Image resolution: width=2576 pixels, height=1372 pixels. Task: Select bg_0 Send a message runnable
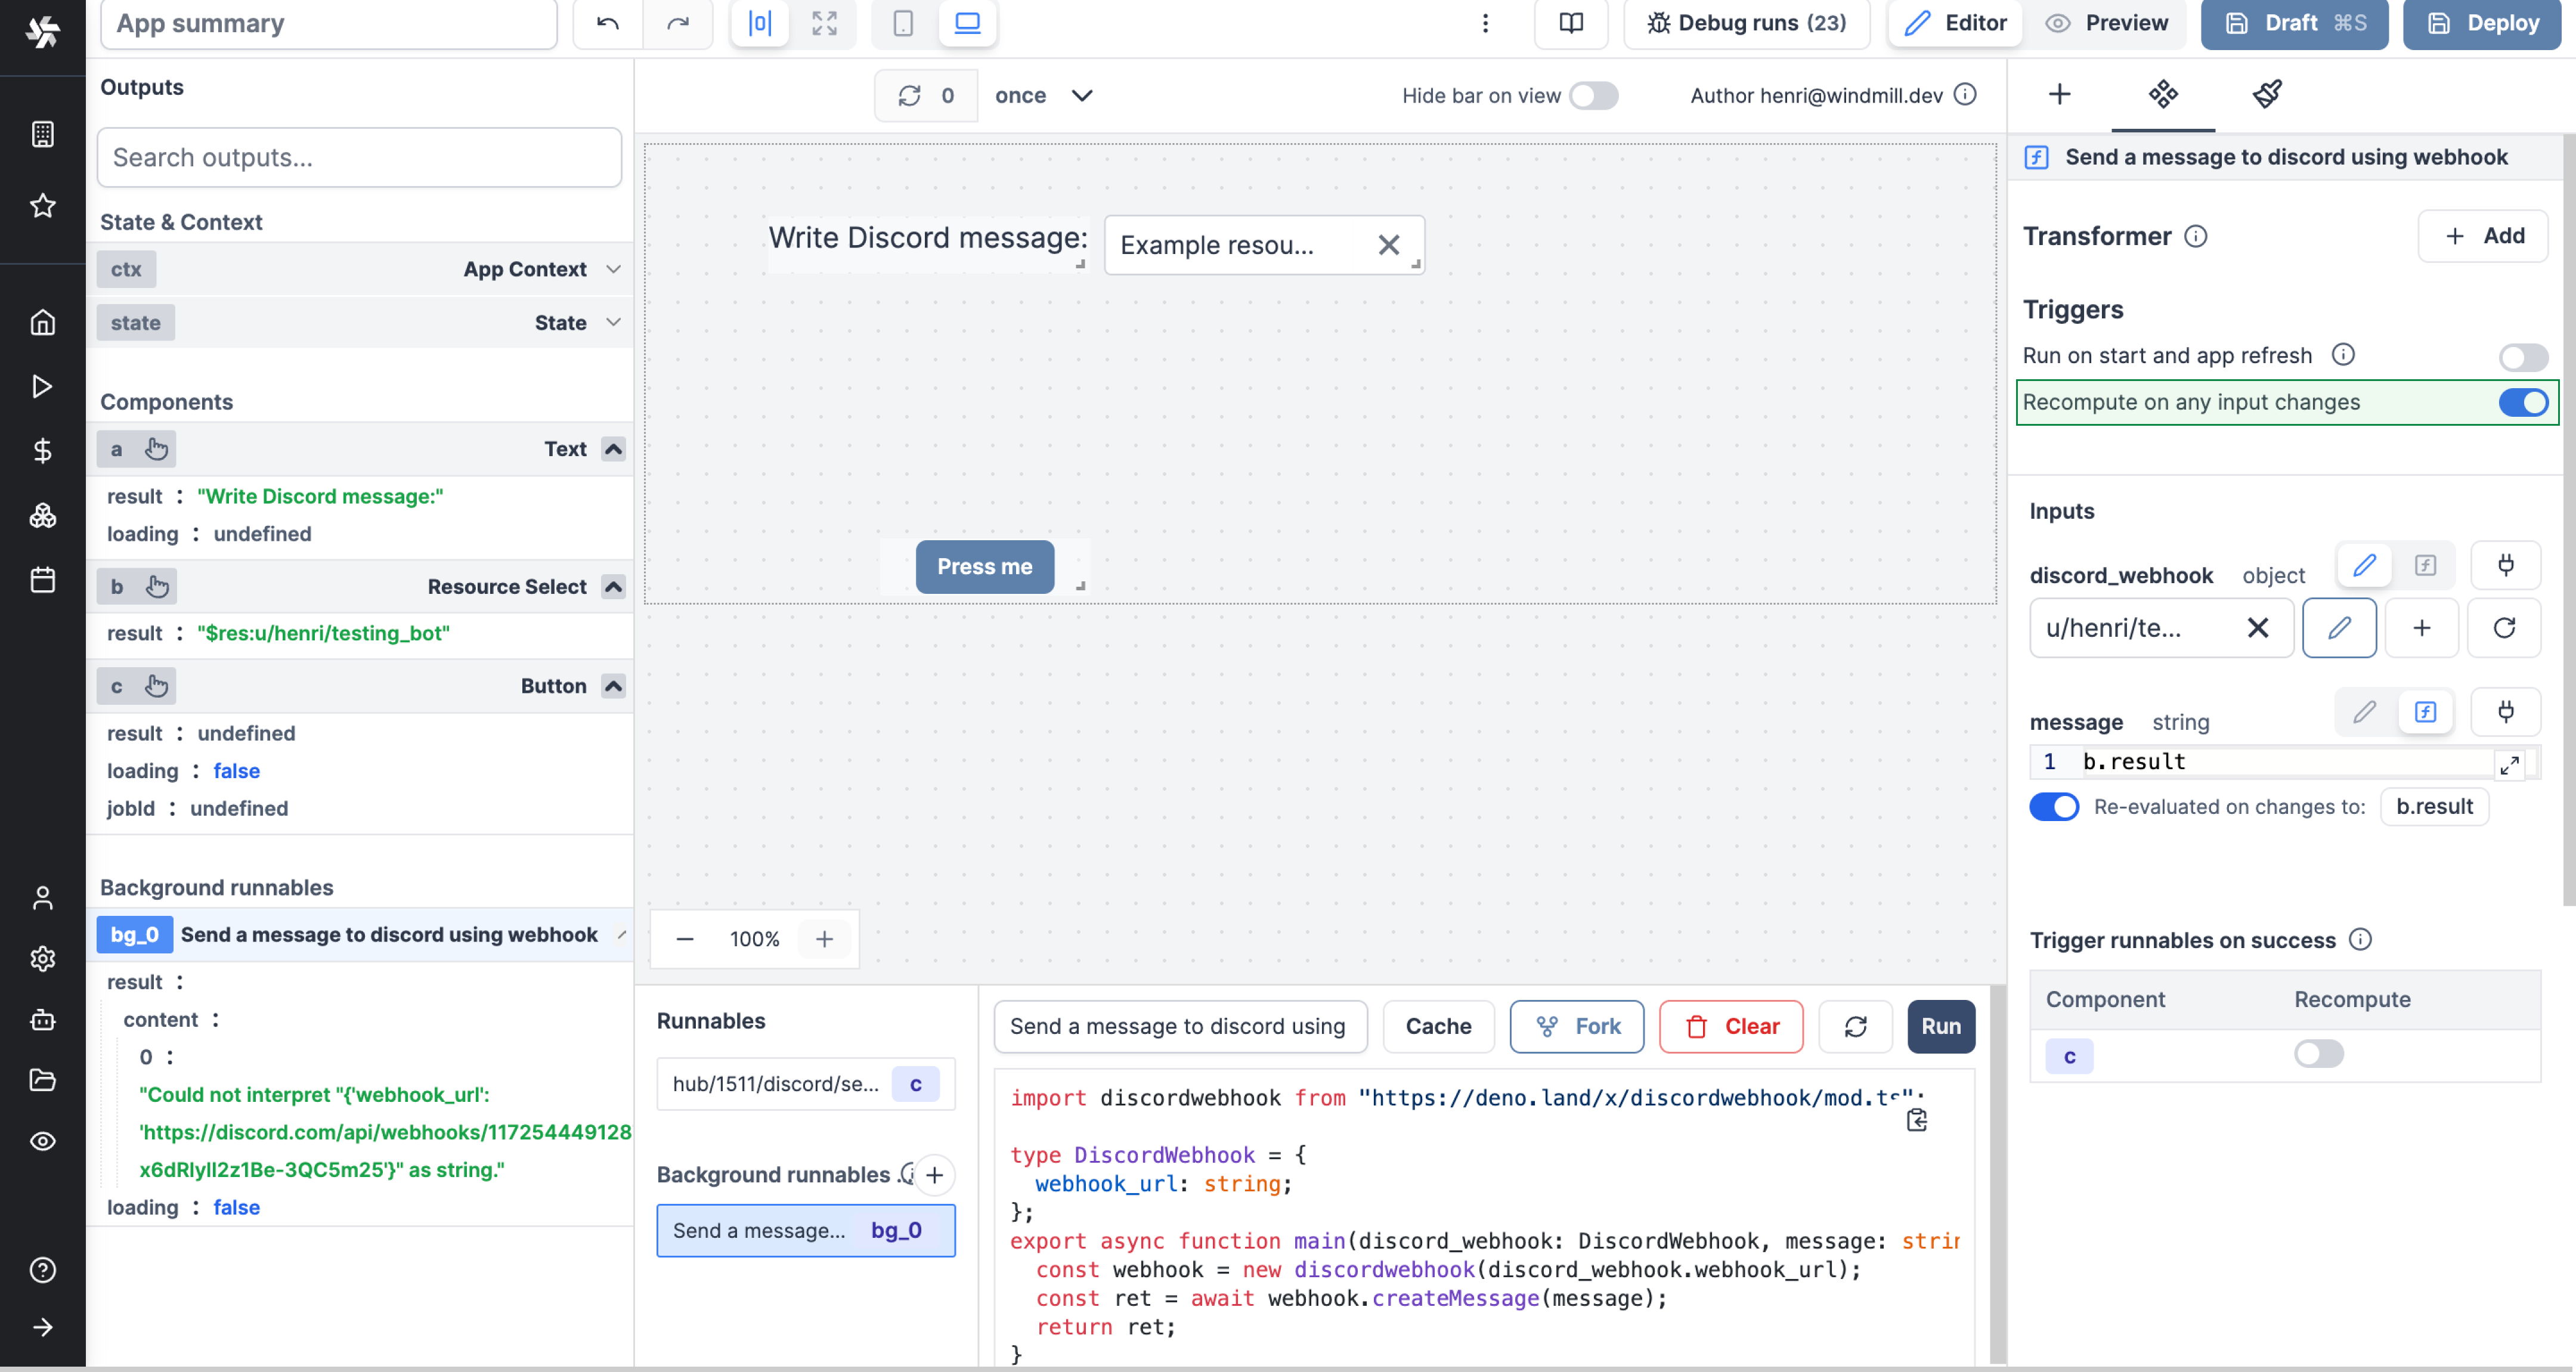pyautogui.click(x=805, y=1230)
